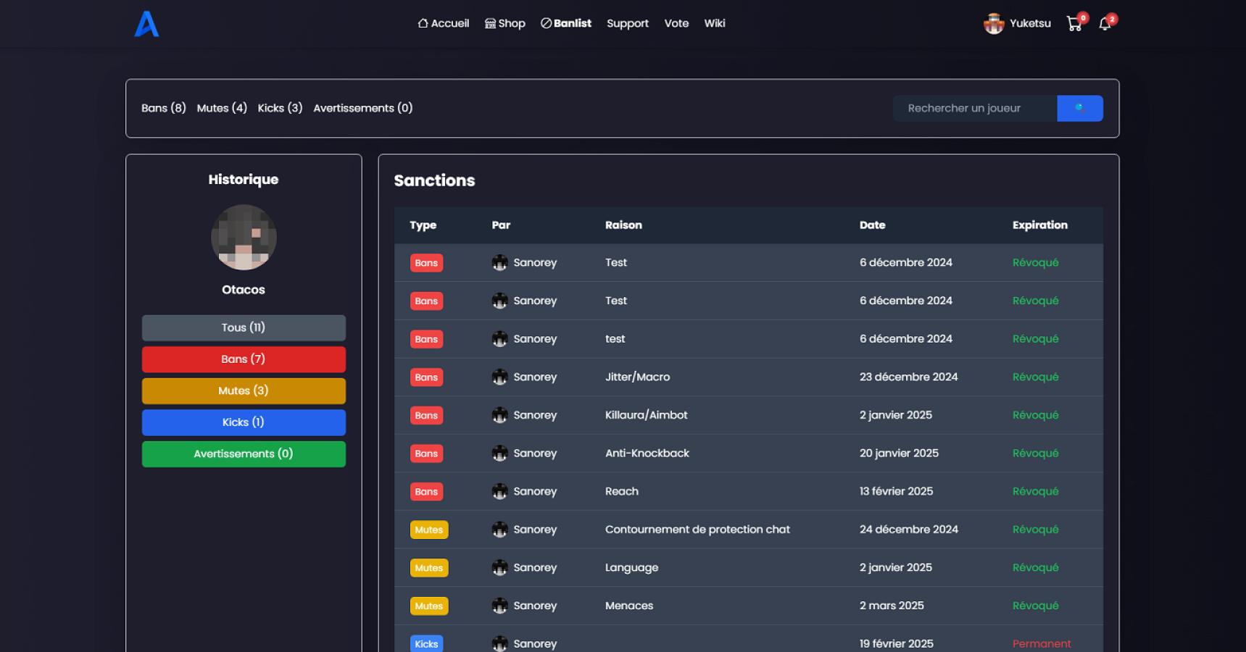Click into Rechercher un joueur field

974,108
